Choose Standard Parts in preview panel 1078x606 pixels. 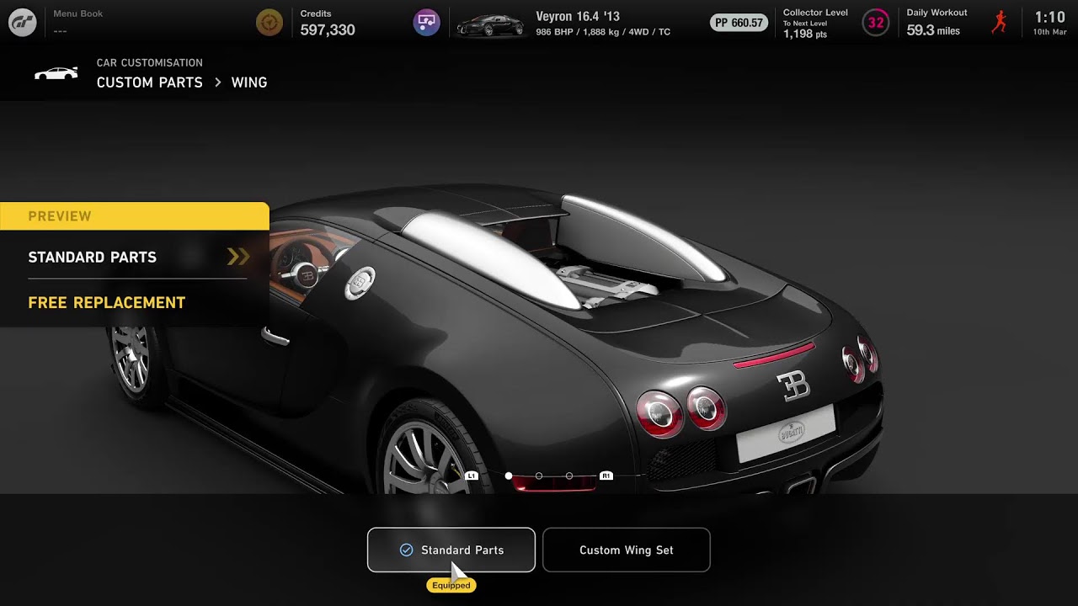92,258
